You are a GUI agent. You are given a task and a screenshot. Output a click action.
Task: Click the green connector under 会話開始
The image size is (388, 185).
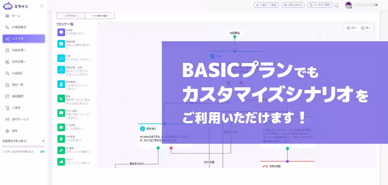pyautogui.click(x=235, y=37)
